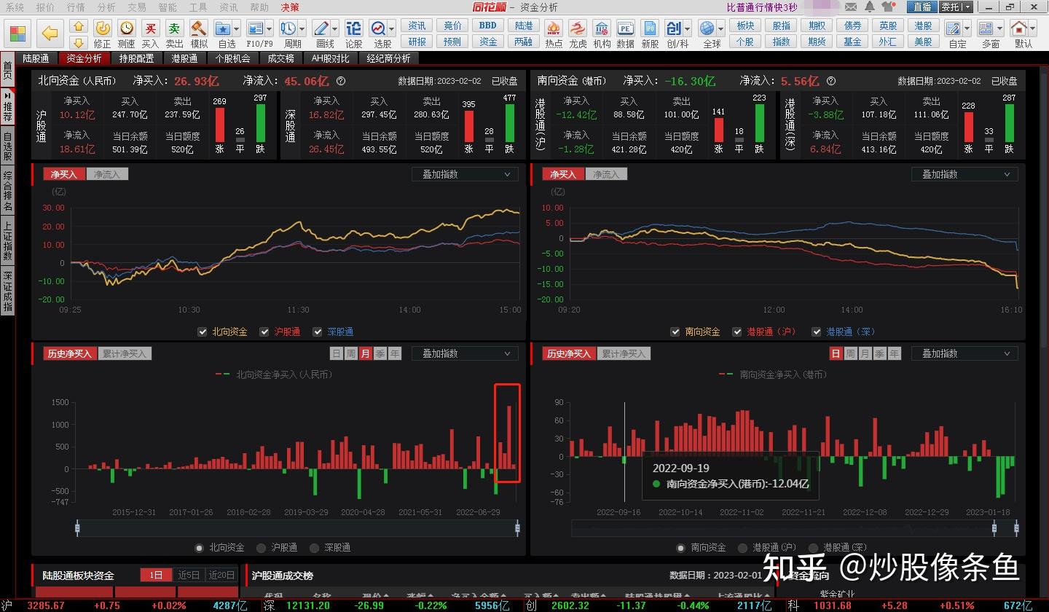Click the 研报 research reports button
Image resolution: width=1049 pixels, height=612 pixels.
coord(417,42)
